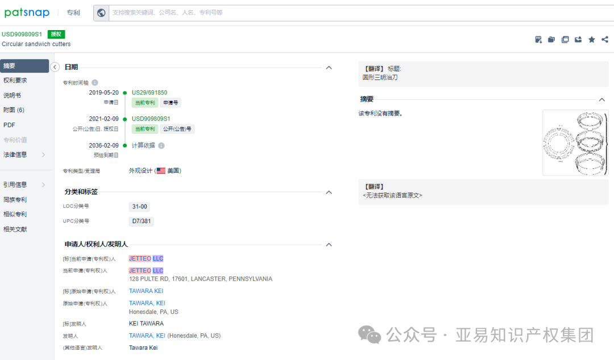The height and width of the screenshot is (360, 614).
Task: Open the patsnap home logo
Action: (x=27, y=12)
